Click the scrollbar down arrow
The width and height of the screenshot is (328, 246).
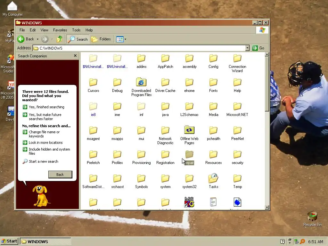tap(267, 207)
